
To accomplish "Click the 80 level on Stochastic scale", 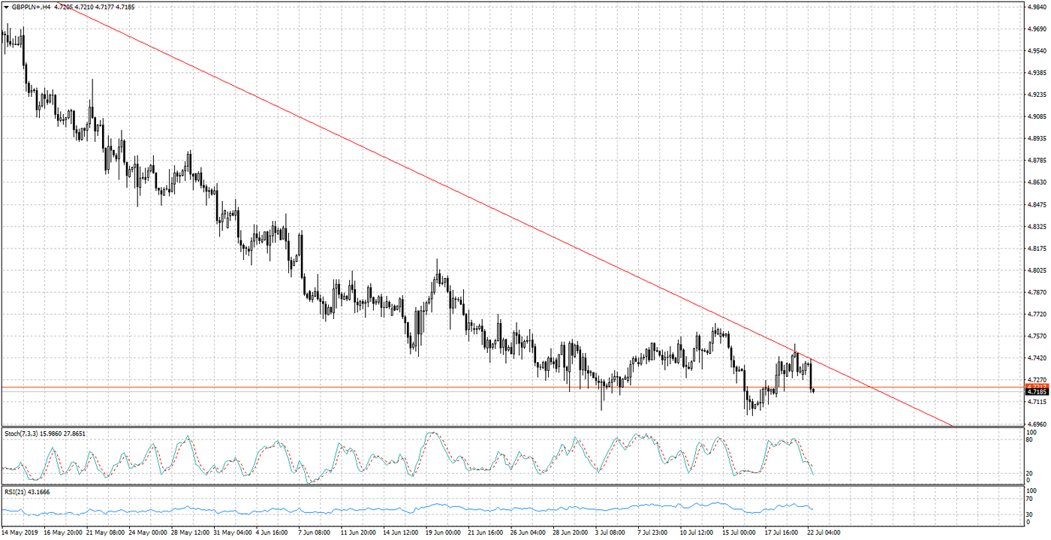I will click(x=1031, y=439).
